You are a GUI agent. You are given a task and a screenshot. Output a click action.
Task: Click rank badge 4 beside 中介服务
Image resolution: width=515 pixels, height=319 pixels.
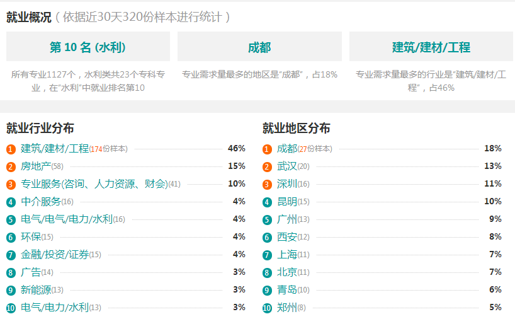(11, 202)
